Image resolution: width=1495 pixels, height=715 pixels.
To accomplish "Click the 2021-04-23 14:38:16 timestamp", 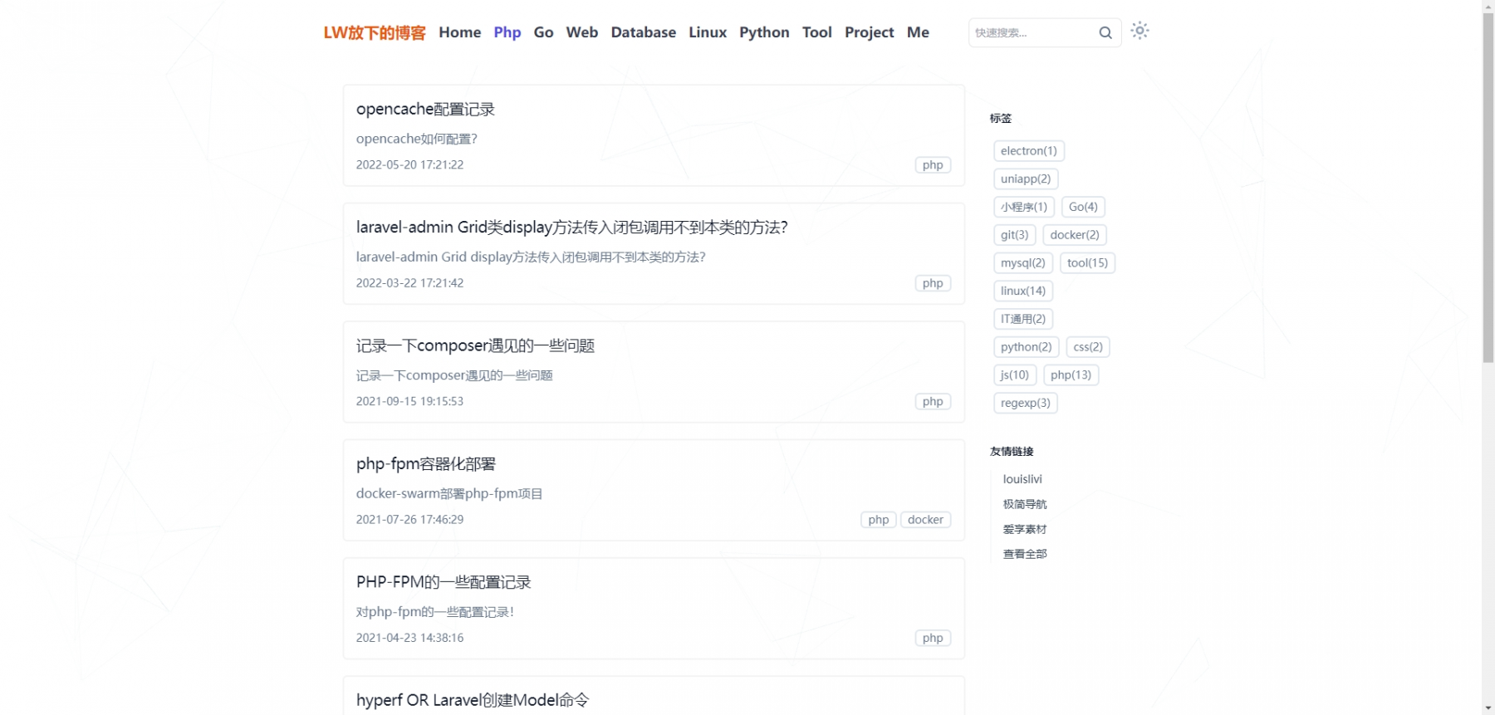I will point(409,638).
